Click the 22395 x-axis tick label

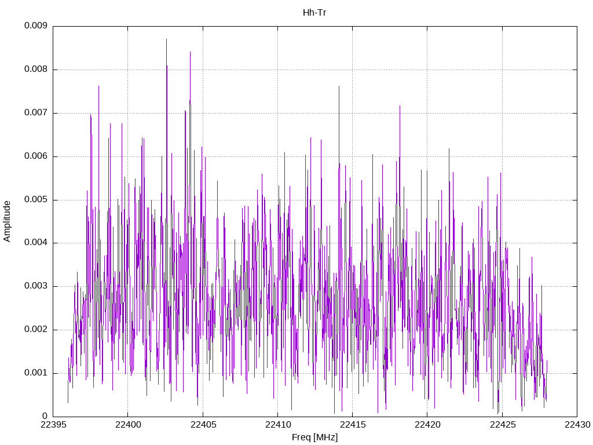[53, 425]
